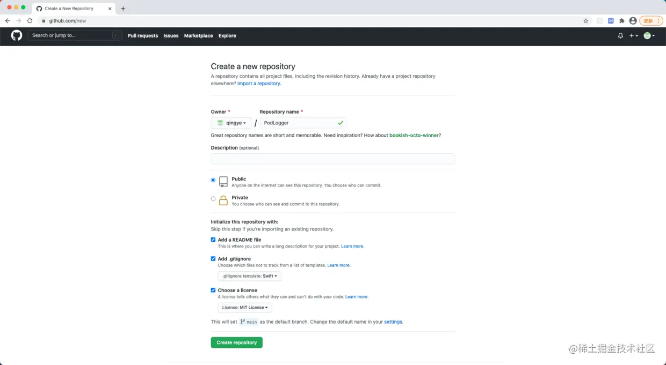Open Learn more link for license
The height and width of the screenshot is (365, 666).
[357, 297]
